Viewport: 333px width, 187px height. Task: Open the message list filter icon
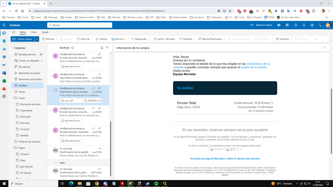click(107, 48)
